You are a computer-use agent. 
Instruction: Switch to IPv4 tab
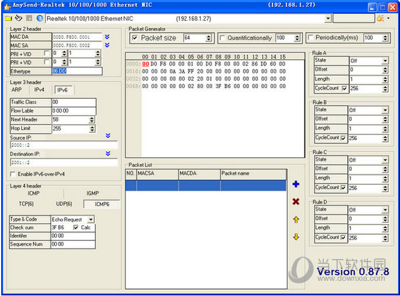pyautogui.click(x=39, y=90)
